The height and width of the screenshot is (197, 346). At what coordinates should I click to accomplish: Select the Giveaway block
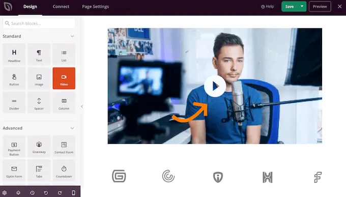coord(39,147)
